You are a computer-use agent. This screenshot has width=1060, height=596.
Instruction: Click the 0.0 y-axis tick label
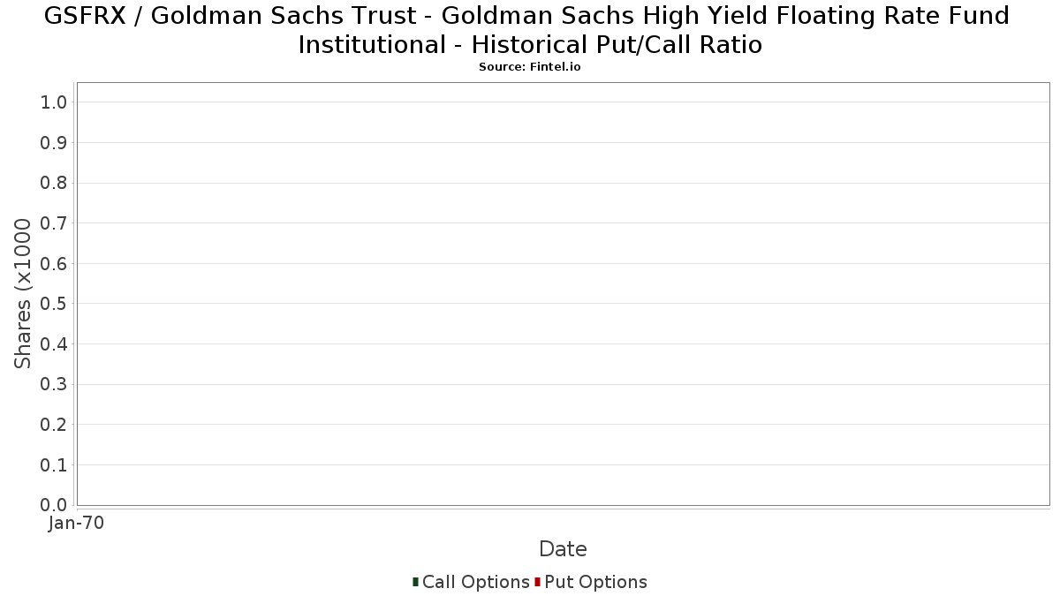pyautogui.click(x=54, y=505)
